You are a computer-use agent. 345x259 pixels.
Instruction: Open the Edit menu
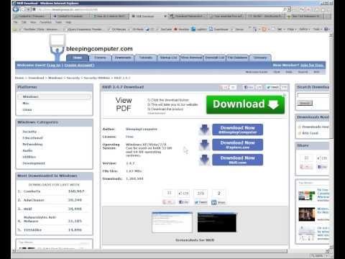24,22
